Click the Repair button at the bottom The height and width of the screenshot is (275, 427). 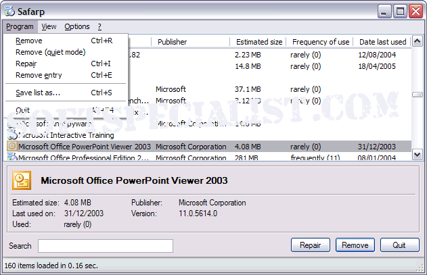(311, 245)
